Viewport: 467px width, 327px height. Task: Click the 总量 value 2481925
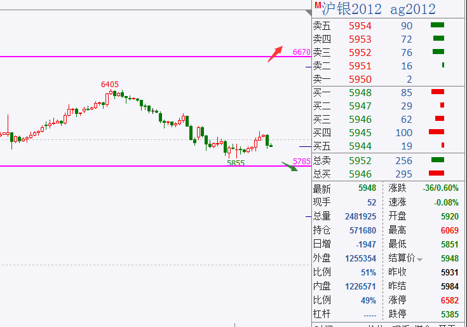[361, 216]
